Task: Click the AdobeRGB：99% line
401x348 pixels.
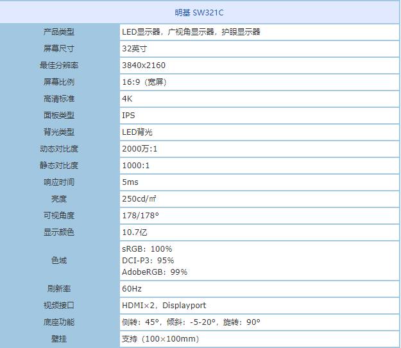Action: point(155,272)
